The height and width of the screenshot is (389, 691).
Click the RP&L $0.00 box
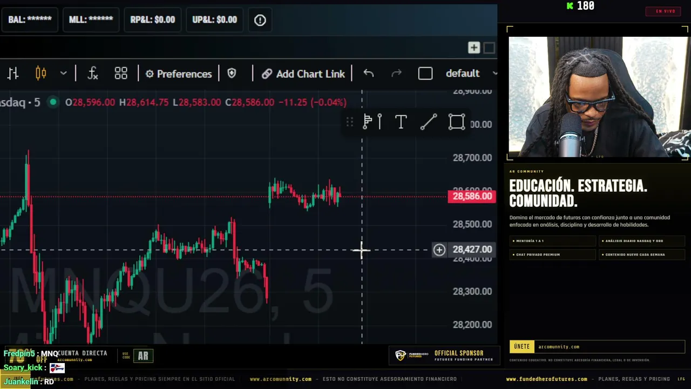click(153, 20)
